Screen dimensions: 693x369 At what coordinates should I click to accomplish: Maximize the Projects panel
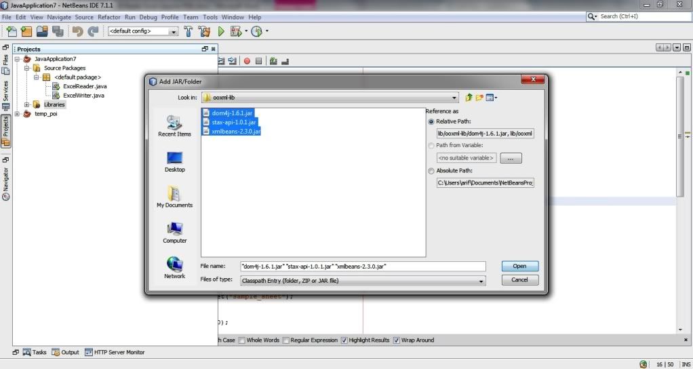205,49
